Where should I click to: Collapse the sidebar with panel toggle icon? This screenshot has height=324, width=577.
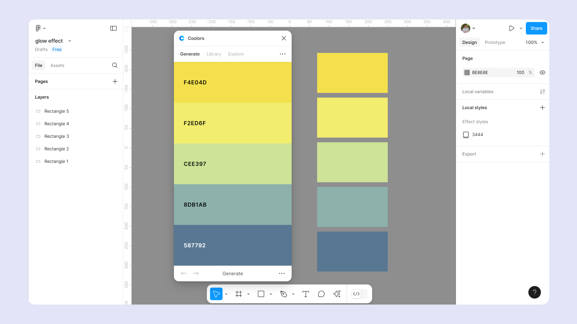pyautogui.click(x=113, y=28)
